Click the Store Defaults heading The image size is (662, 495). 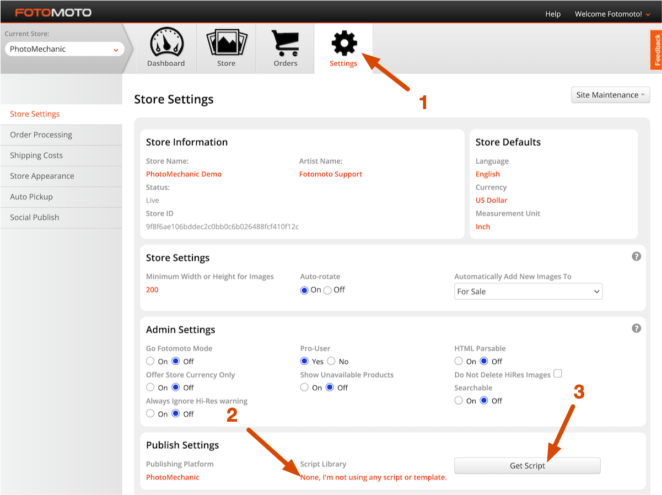(508, 142)
